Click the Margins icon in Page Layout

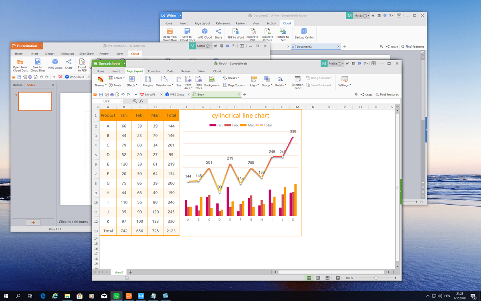pyautogui.click(x=148, y=81)
